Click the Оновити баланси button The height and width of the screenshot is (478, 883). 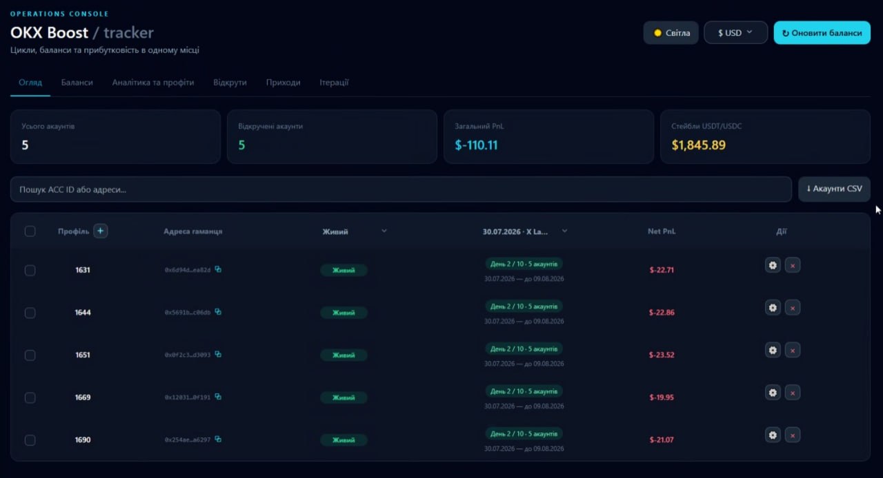[822, 32]
